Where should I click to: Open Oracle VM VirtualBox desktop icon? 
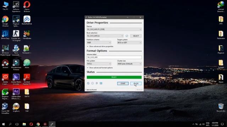click(x=5, y=108)
